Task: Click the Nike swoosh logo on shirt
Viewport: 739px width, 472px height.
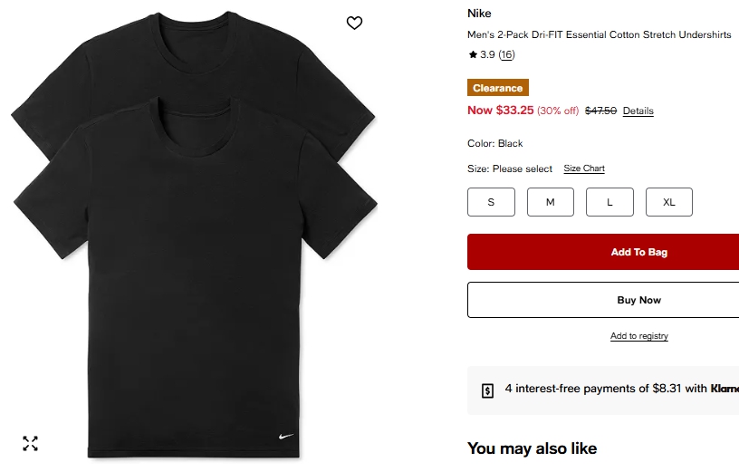Action: point(286,437)
